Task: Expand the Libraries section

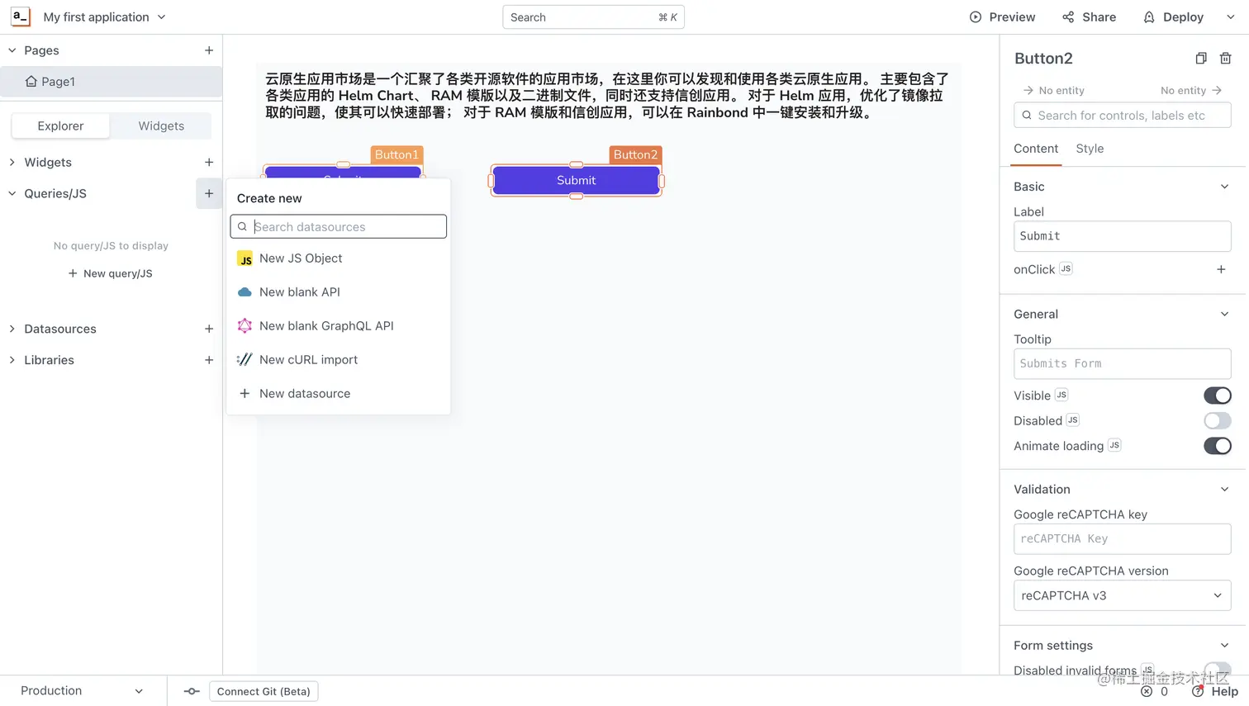Action: point(12,360)
